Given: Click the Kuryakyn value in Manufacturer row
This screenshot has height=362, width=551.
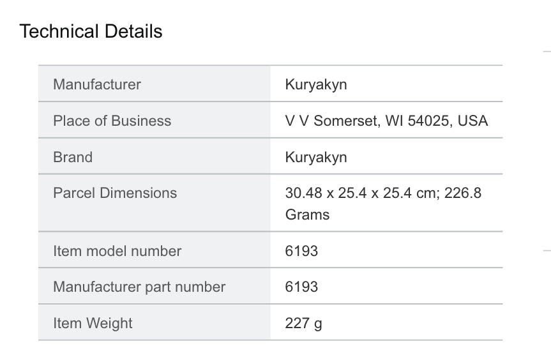Looking at the screenshot, I should (316, 84).
